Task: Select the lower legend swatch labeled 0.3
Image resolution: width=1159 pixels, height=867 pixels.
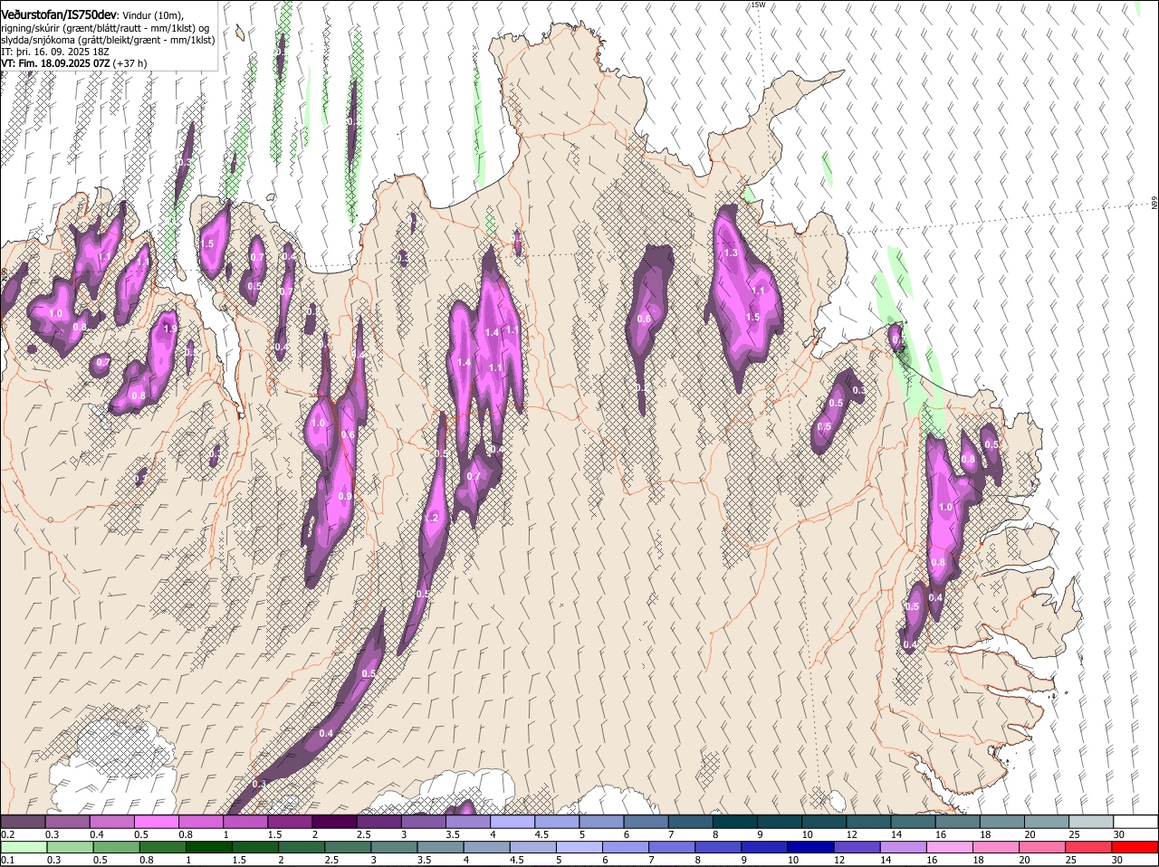Action: tap(71, 847)
